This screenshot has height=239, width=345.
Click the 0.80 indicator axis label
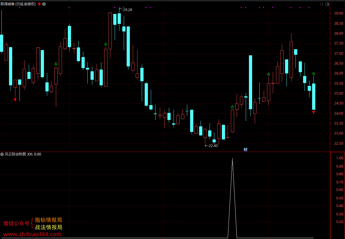point(340,174)
